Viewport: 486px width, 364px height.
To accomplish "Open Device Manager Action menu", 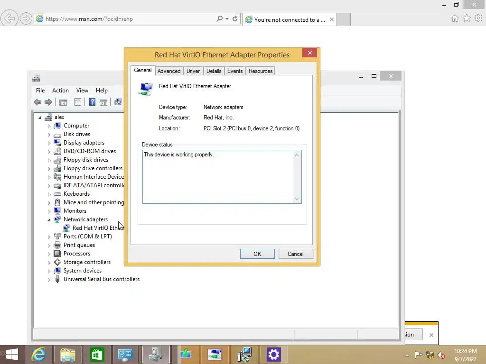I will 60,91.
